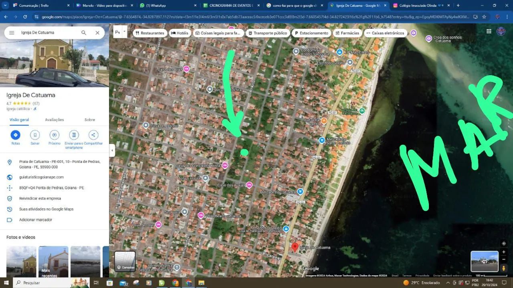This screenshot has width=513, height=288.
Task: Click the Google account avatar
Action: (501, 31)
